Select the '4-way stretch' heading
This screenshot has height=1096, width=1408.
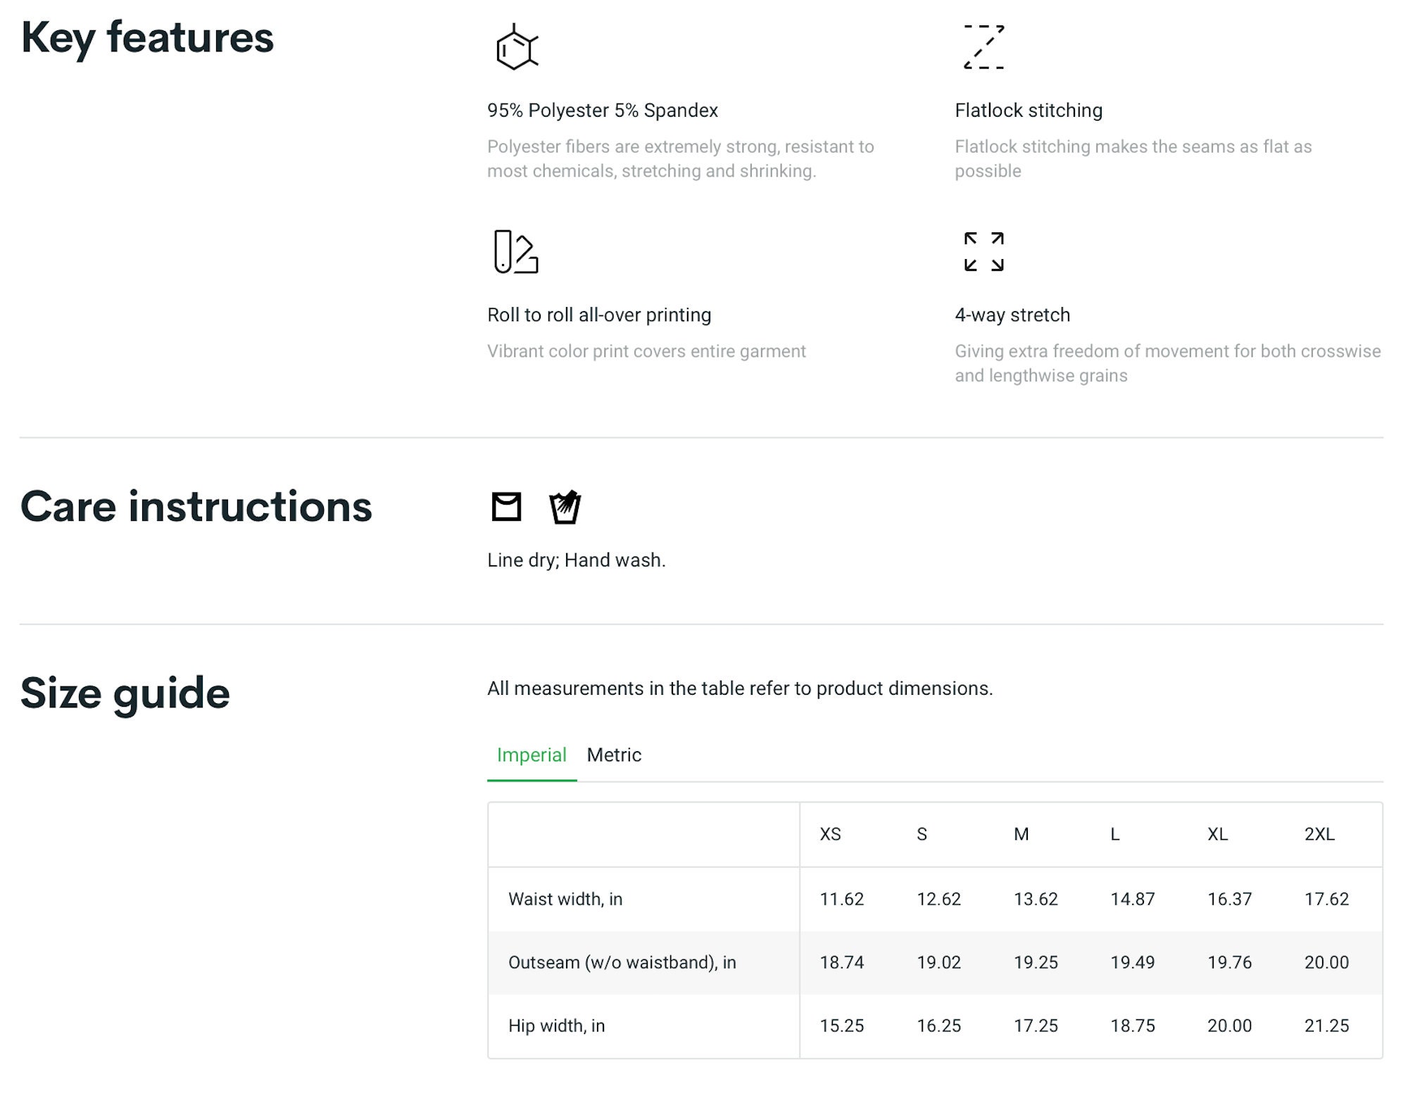pyautogui.click(x=1012, y=315)
